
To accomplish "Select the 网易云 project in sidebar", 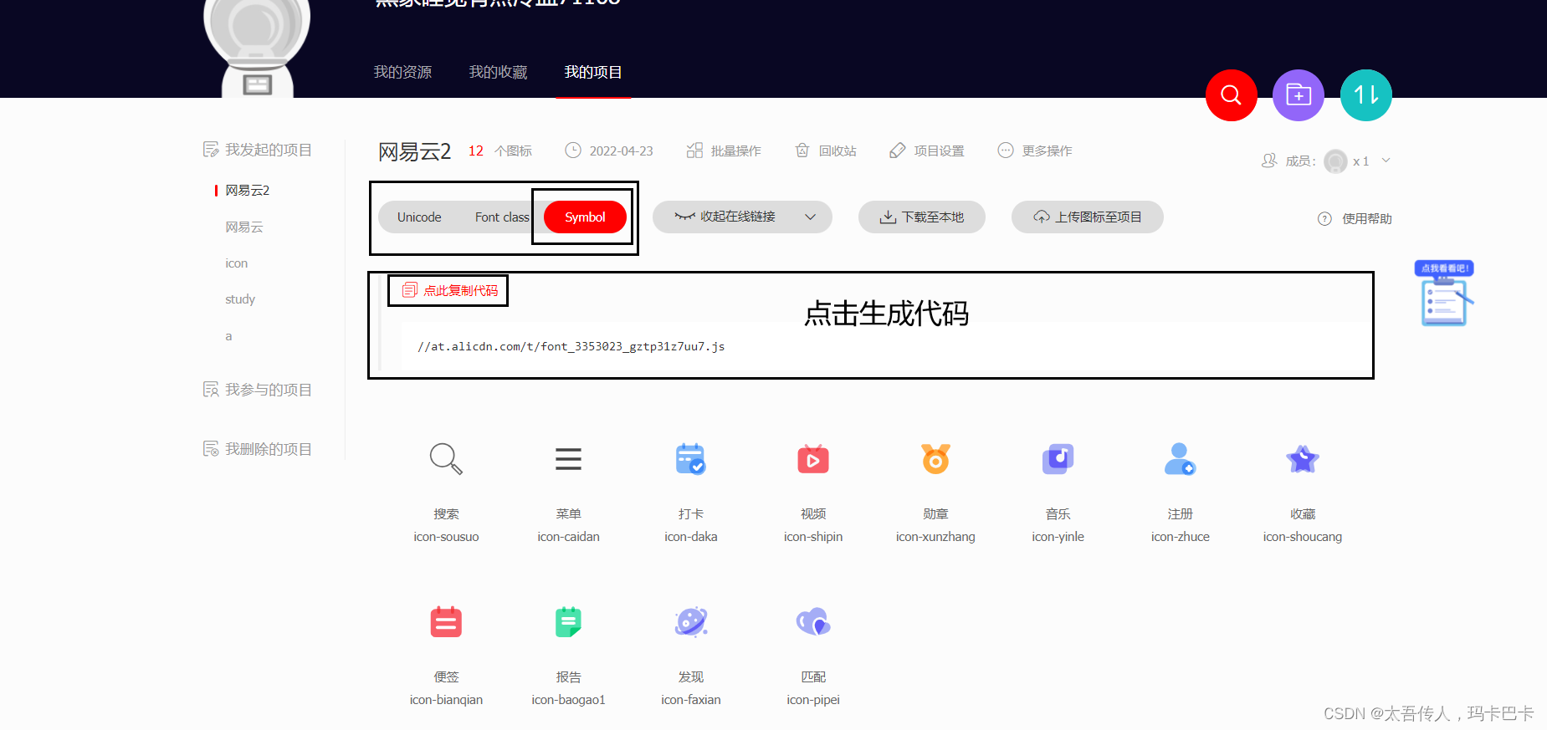I will pos(244,227).
